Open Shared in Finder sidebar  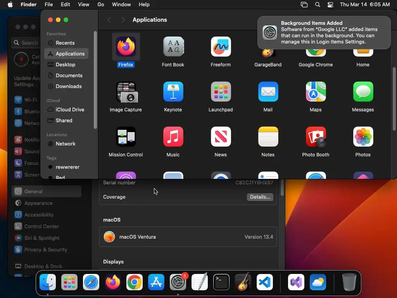pos(66,121)
